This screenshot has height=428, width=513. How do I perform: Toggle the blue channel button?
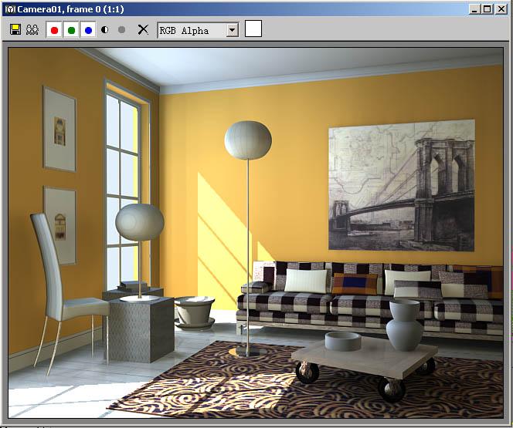click(x=88, y=30)
